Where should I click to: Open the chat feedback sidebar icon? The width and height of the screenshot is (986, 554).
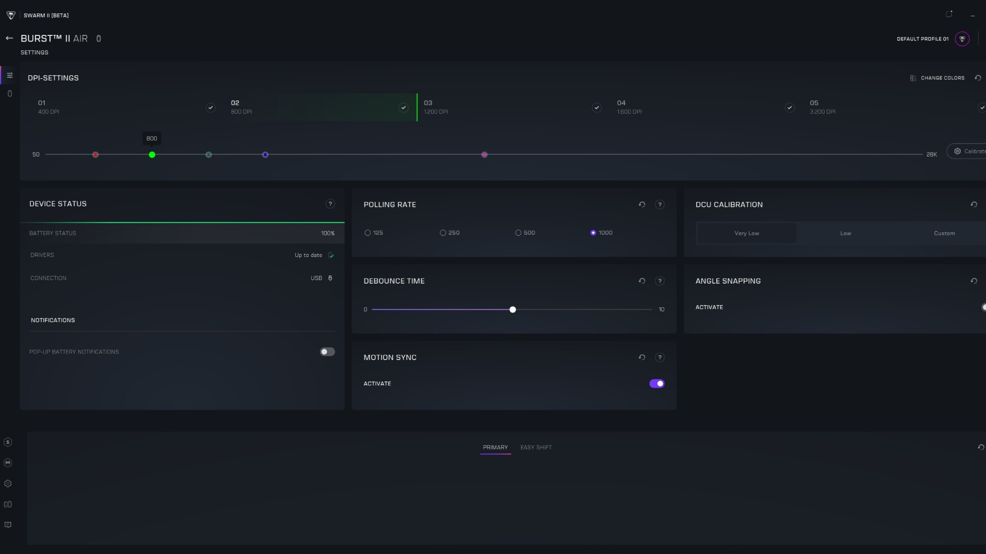pos(8,525)
